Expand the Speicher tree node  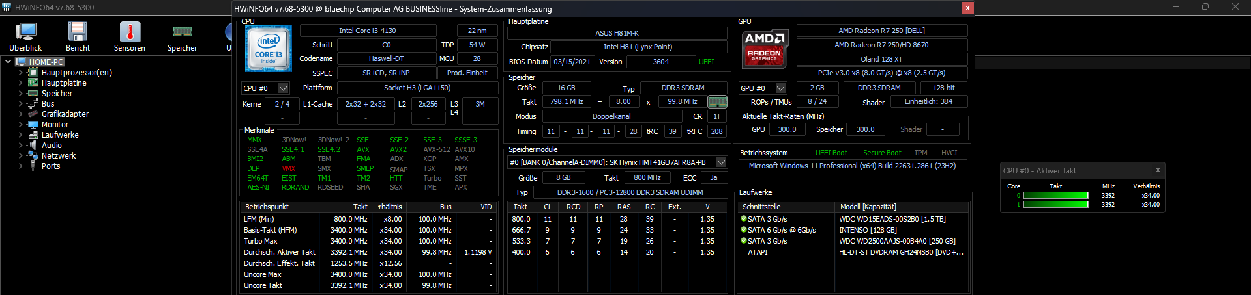click(20, 94)
